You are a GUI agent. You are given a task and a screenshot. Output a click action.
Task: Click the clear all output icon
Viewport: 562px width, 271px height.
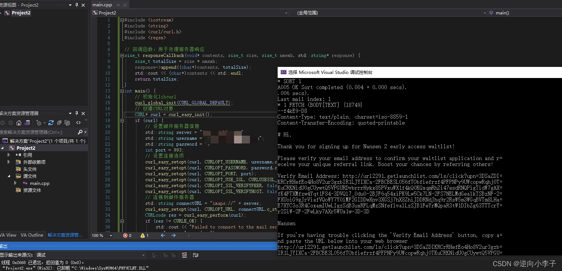pyautogui.click(x=184, y=255)
